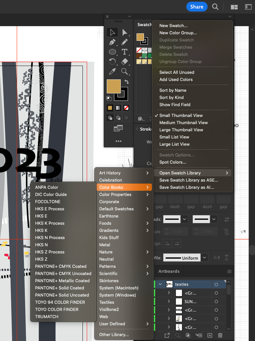Viewport: 255px width, 341px height.
Task: Open Edit Toolbar three dots
Action: pos(118,141)
